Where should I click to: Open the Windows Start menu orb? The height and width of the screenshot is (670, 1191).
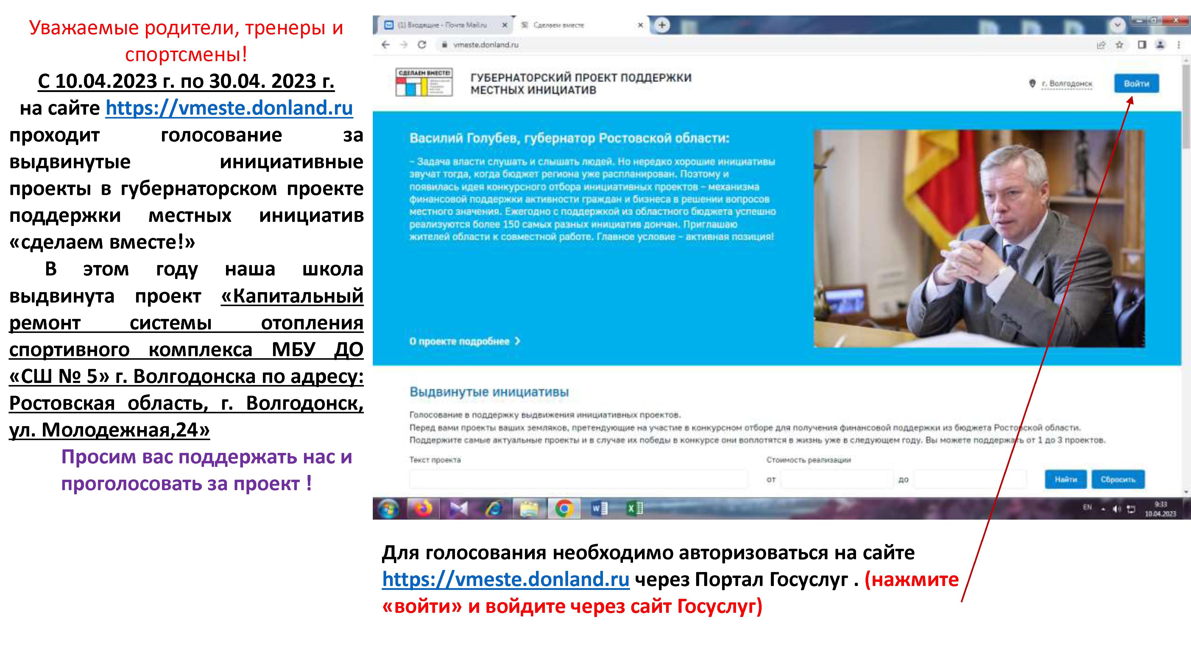coord(388,509)
